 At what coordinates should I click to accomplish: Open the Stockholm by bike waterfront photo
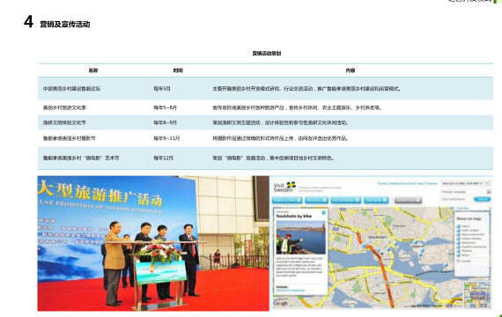[x=300, y=237]
